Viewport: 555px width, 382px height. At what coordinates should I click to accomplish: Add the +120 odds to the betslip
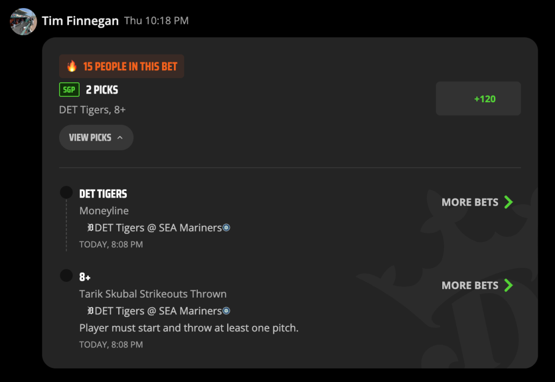click(478, 98)
